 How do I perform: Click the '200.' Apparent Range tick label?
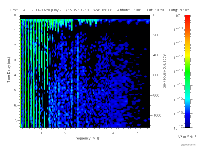(157, 35)
